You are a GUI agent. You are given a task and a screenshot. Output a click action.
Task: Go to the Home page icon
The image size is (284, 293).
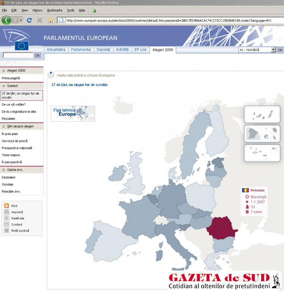pos(50,20)
